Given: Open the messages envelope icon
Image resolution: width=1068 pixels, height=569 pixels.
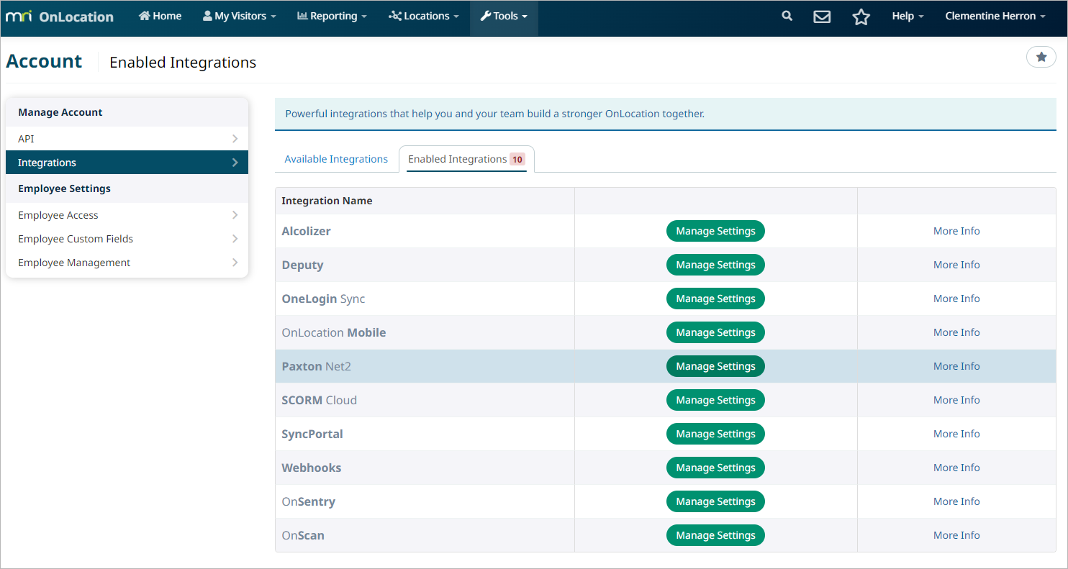Looking at the screenshot, I should tap(822, 17).
